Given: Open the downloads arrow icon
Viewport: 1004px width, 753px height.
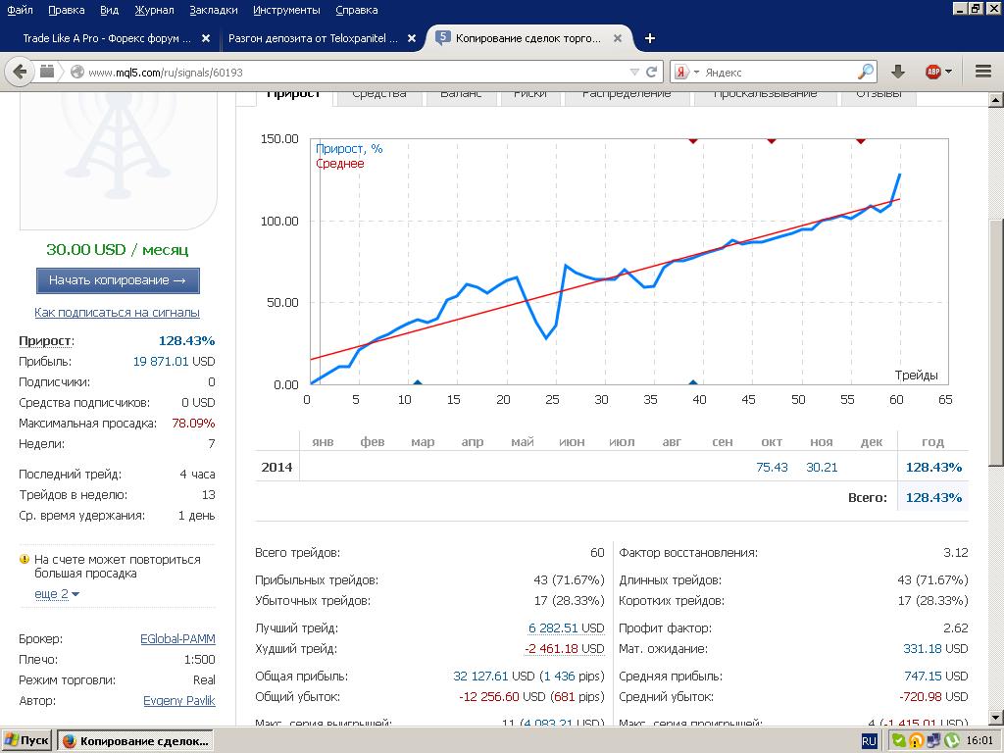Looking at the screenshot, I should click(898, 72).
